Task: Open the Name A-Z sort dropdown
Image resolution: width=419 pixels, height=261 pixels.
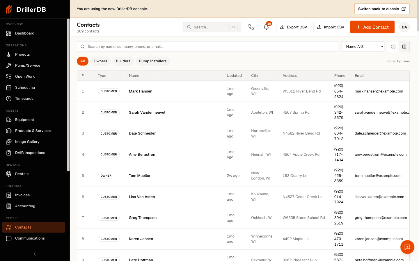Action: (363, 46)
